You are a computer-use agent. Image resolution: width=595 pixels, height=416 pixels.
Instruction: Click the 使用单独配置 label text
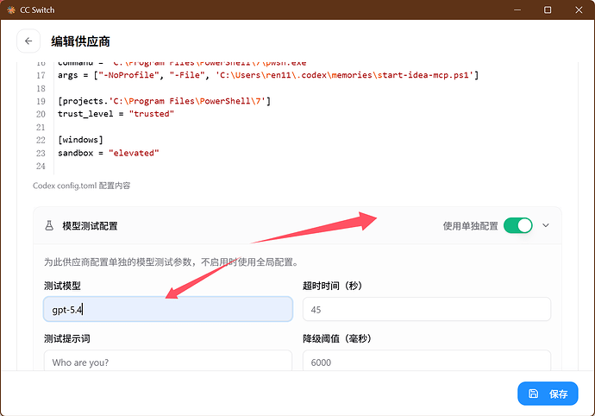(x=470, y=226)
